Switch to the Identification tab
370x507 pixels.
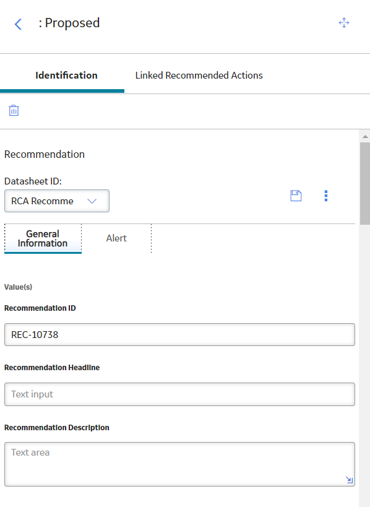(x=66, y=76)
